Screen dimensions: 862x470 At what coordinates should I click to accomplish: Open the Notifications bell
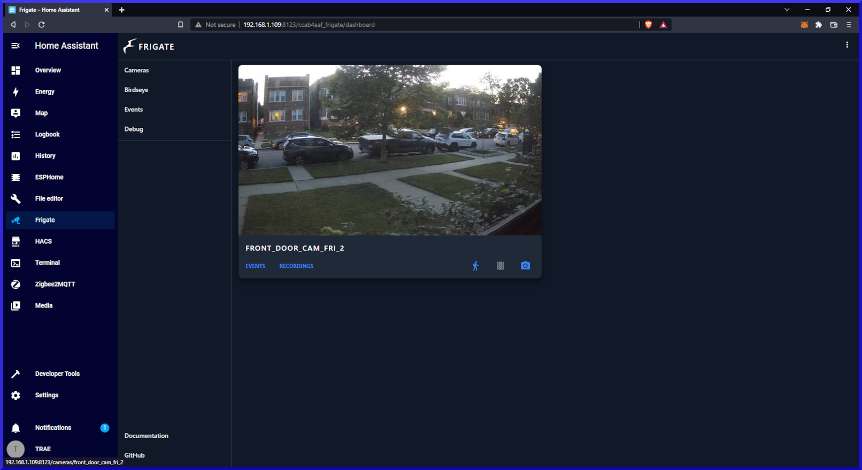[x=16, y=428]
